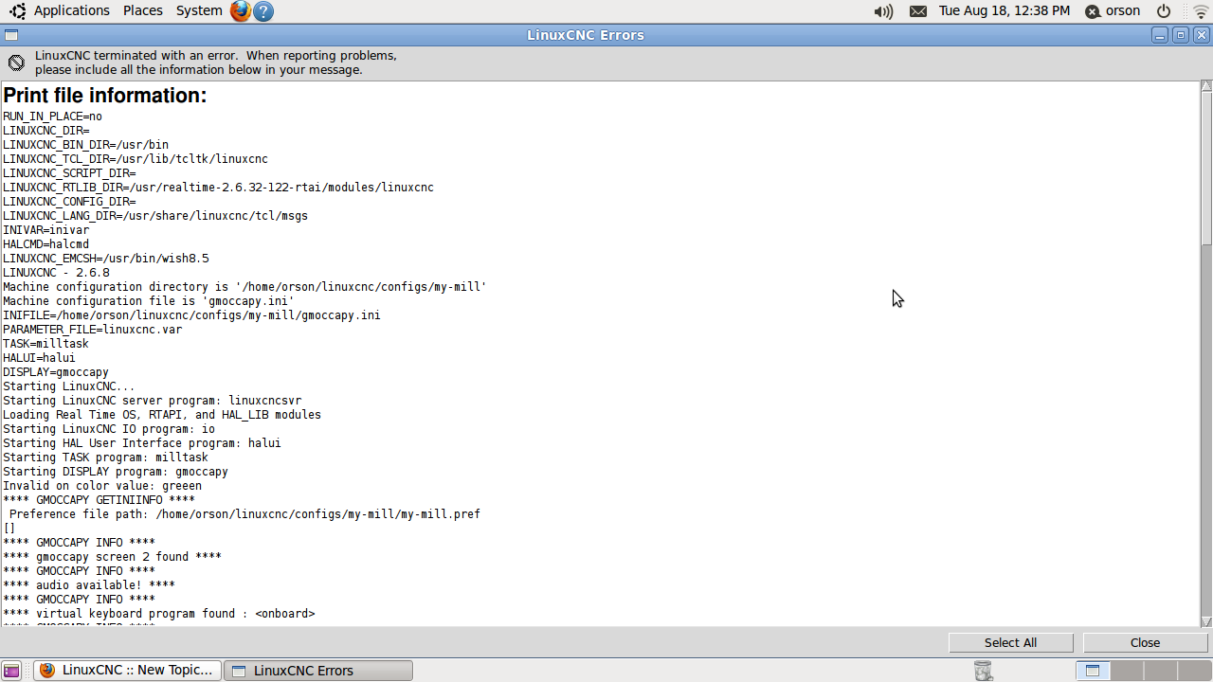Click the 'Starting HAL User Interface program' line
The height and width of the screenshot is (682, 1213).
[x=142, y=443]
